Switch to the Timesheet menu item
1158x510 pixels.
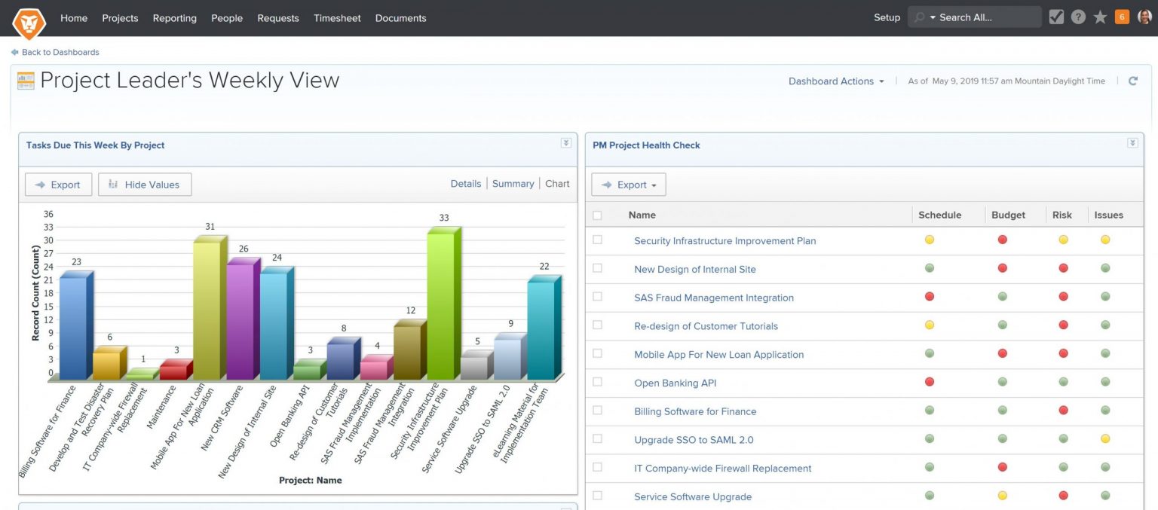pos(337,17)
